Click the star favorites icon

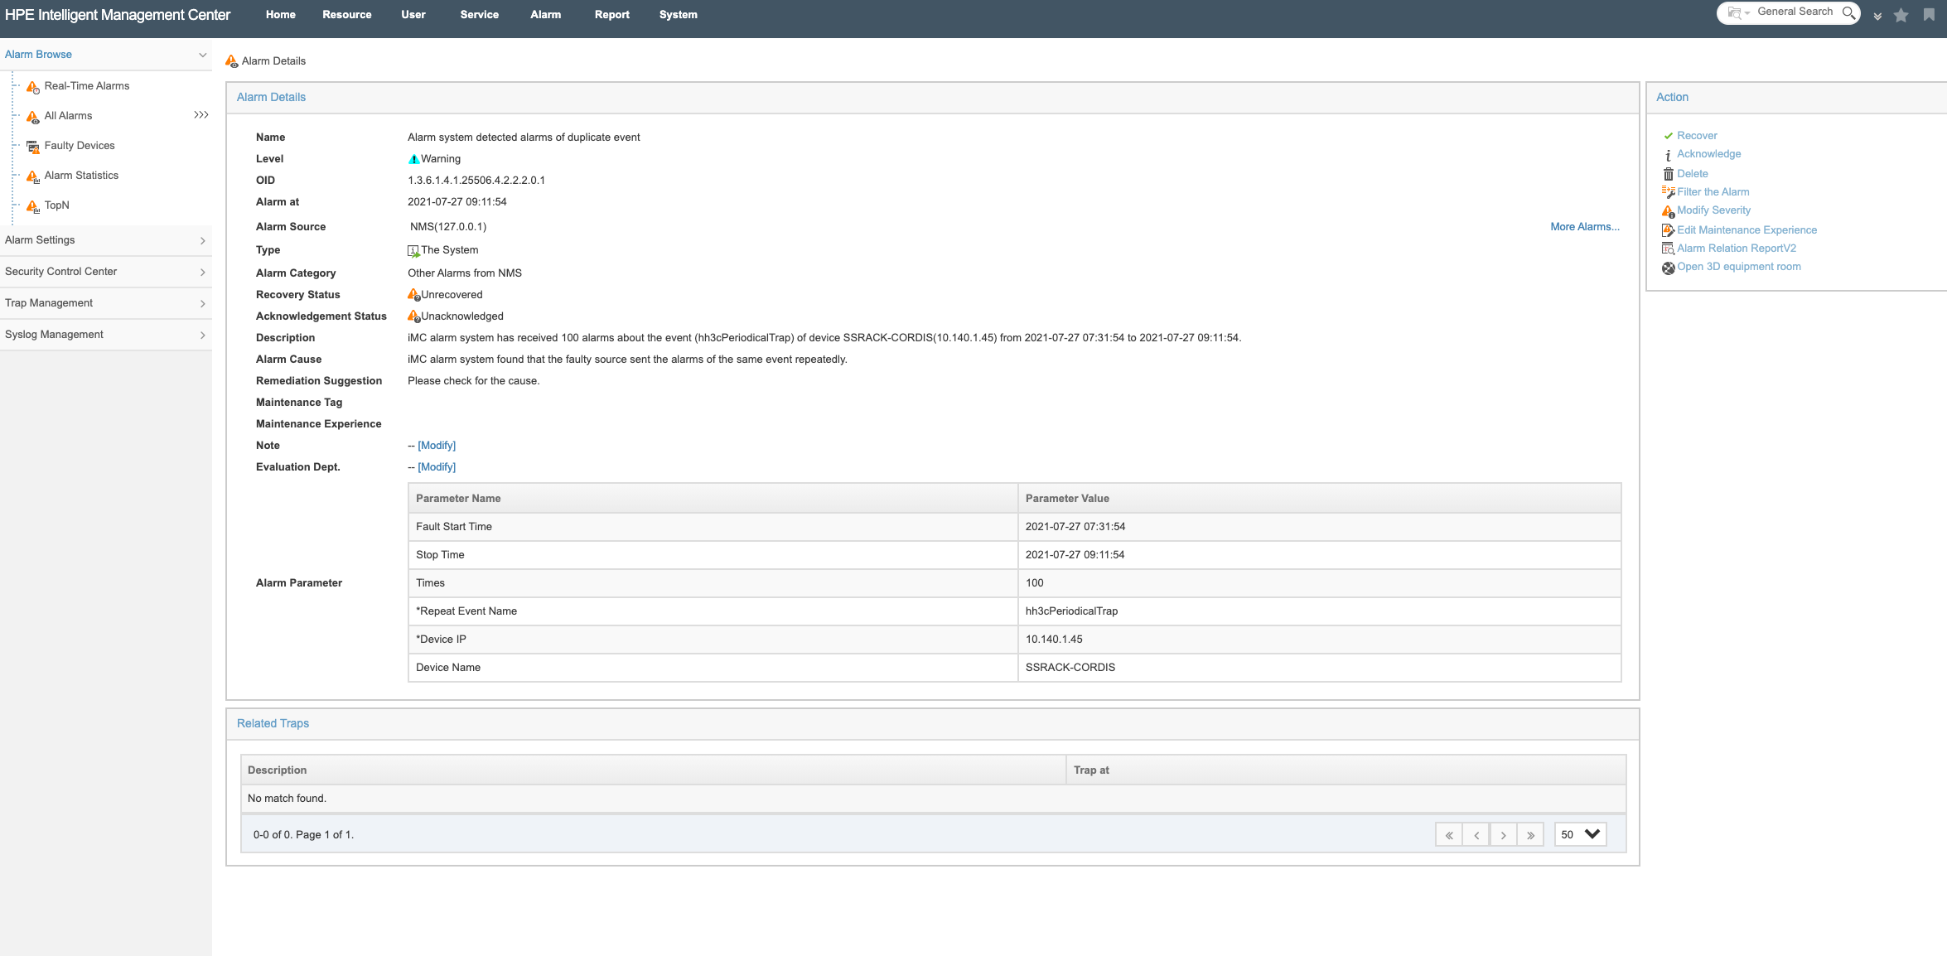[x=1901, y=15]
